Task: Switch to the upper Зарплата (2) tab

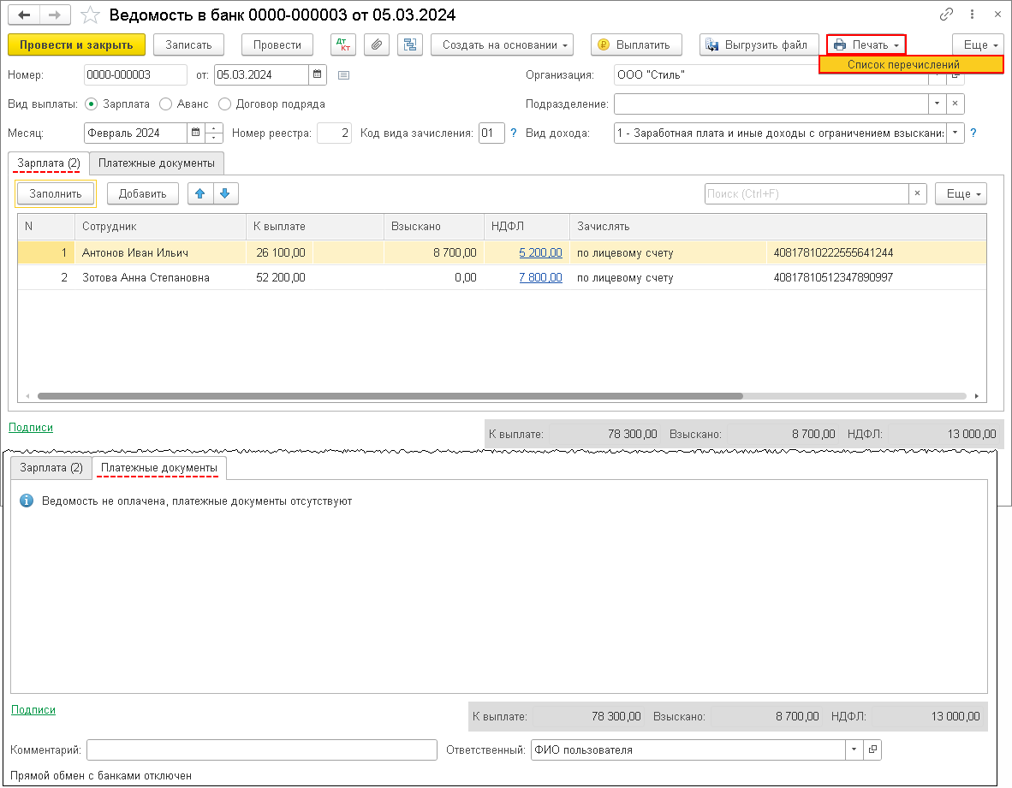Action: tap(49, 163)
